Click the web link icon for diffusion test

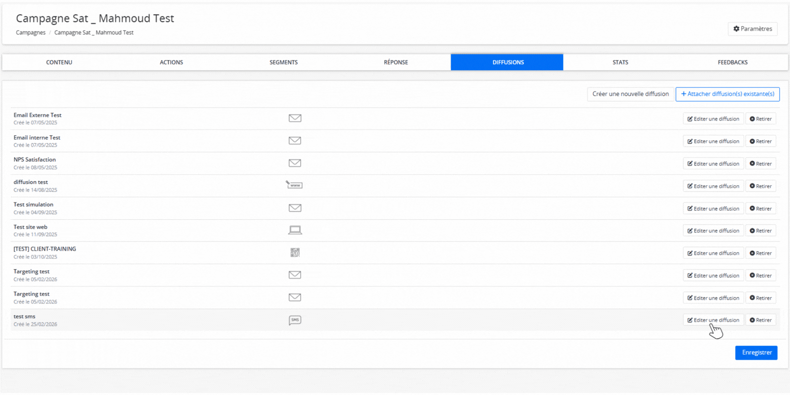(x=294, y=185)
